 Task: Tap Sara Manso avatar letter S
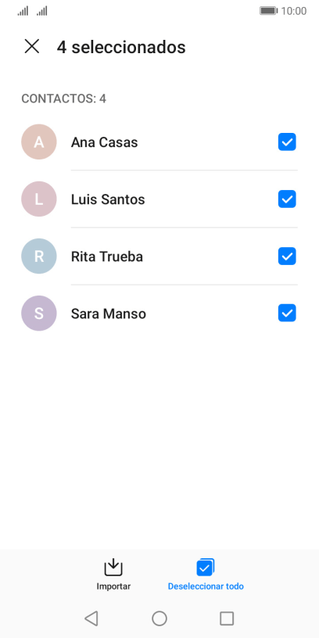pyautogui.click(x=38, y=314)
